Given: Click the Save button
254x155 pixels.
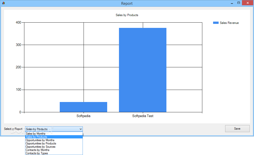Looking at the screenshot, I should (x=237, y=129).
